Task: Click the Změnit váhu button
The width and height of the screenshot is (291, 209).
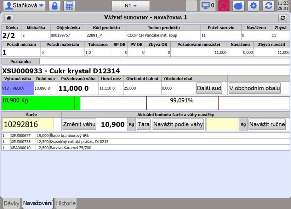Action: coord(79,124)
